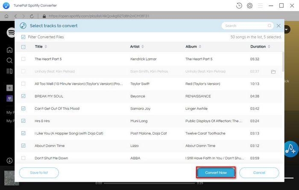Screen dimensions: 299x190
Task: Click the search magnifier in dialog
Action: click(x=269, y=26)
